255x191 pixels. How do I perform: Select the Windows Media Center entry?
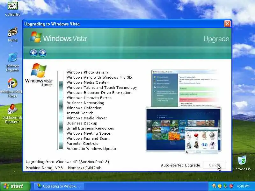pos(87,82)
